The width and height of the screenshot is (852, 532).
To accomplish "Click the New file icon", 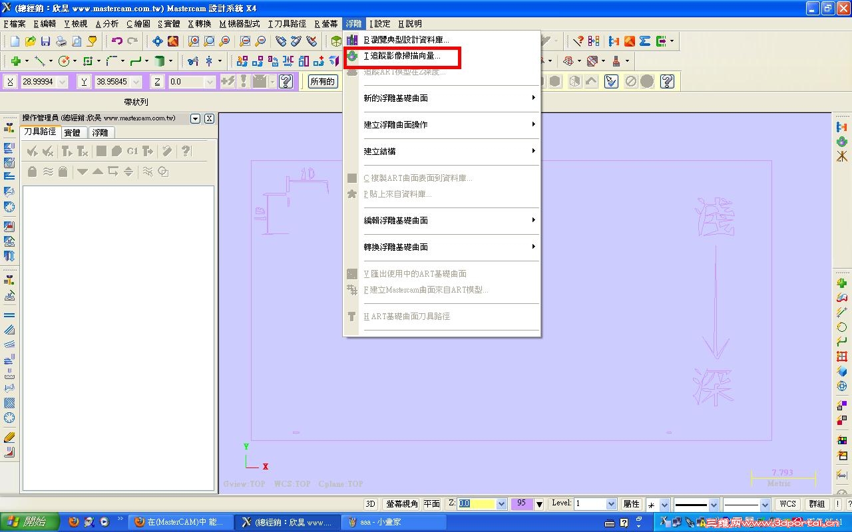I will tap(15, 41).
